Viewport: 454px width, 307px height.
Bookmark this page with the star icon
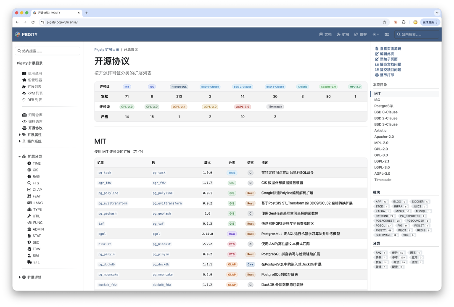click(x=385, y=22)
